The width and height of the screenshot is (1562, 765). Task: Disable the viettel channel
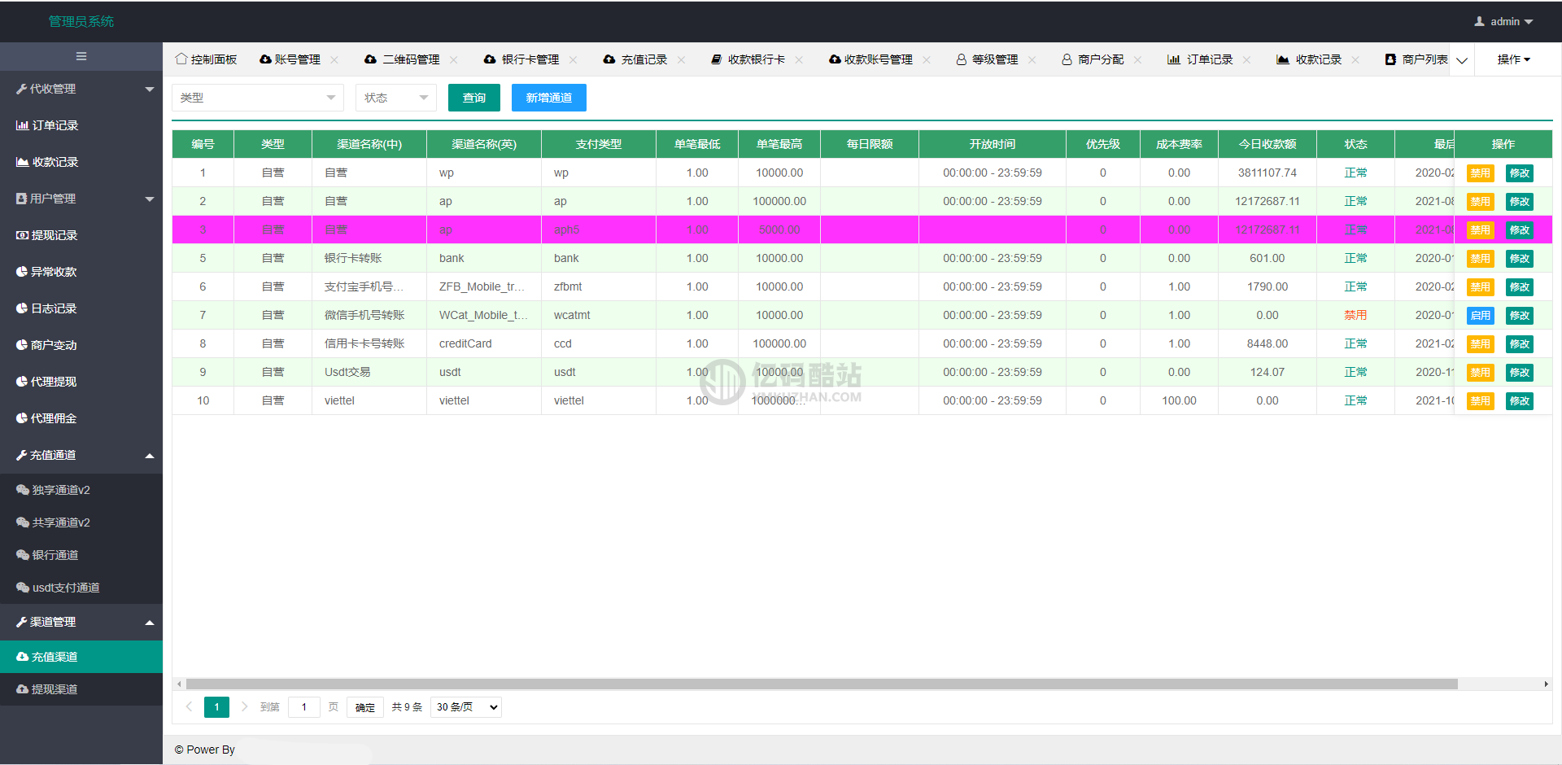1481,401
